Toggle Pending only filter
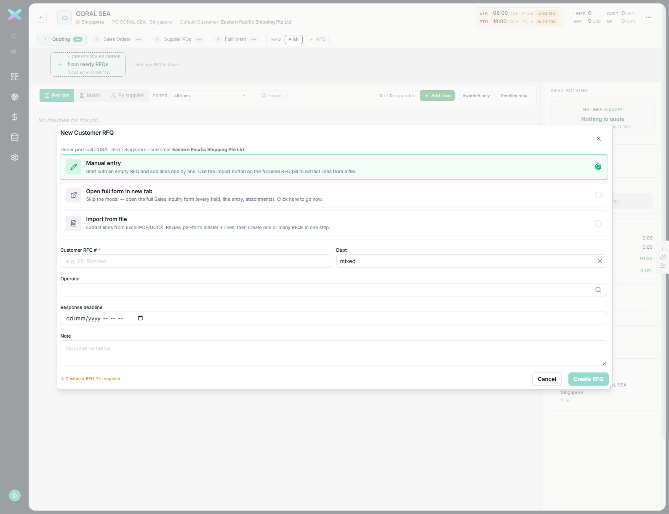The height and width of the screenshot is (514, 669). point(514,96)
